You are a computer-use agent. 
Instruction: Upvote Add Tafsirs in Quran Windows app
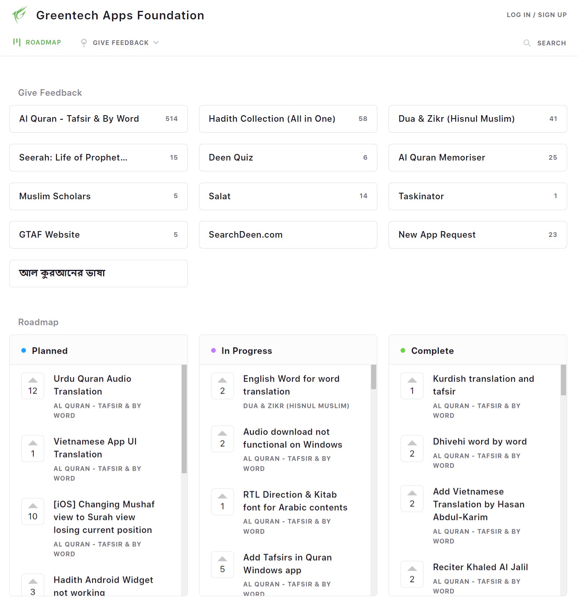(222, 565)
